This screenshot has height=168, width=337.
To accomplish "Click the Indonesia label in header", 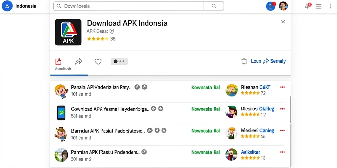I will (26, 6).
